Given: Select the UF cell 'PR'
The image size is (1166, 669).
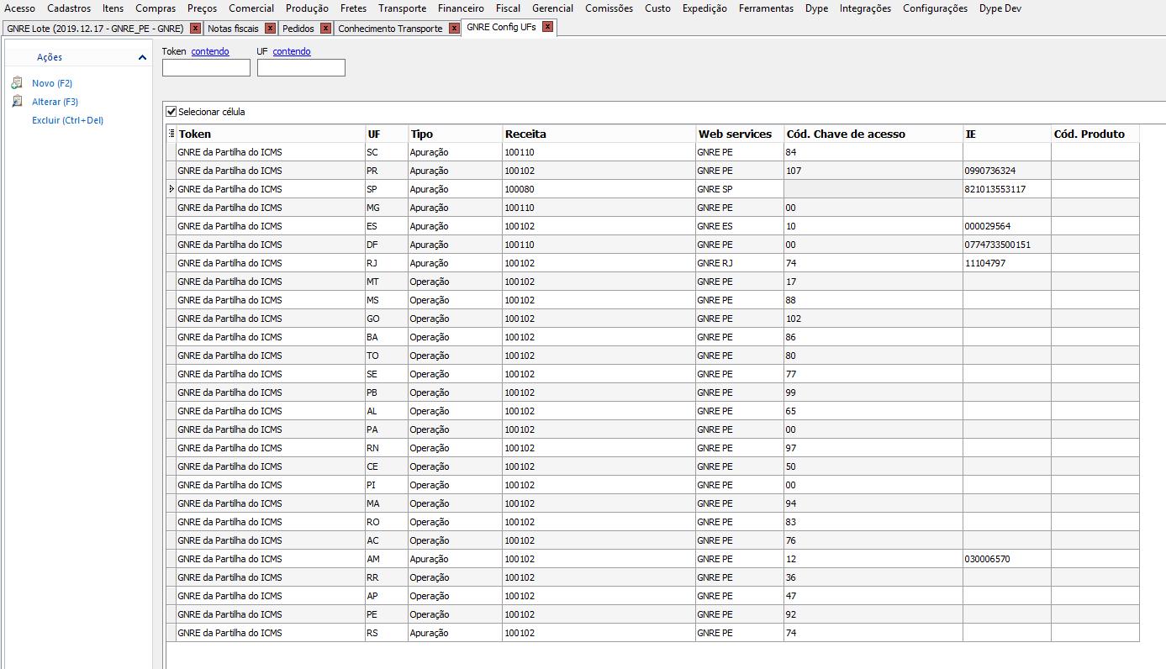Looking at the screenshot, I should tap(387, 171).
